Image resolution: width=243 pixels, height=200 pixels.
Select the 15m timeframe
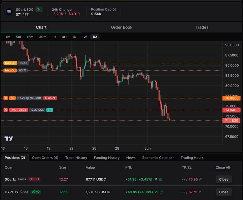coord(30,37)
